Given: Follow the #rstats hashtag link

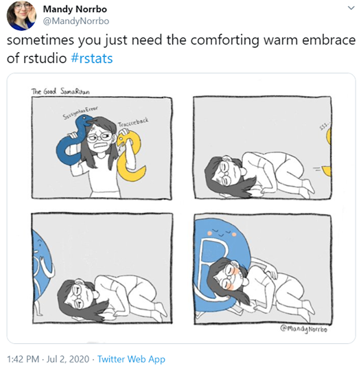Looking at the screenshot, I should pos(92,58).
